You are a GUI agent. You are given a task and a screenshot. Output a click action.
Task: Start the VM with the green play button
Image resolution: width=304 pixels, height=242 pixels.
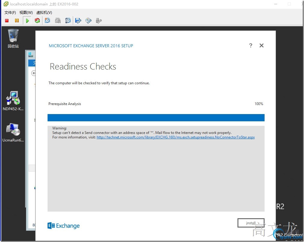click(27, 20)
